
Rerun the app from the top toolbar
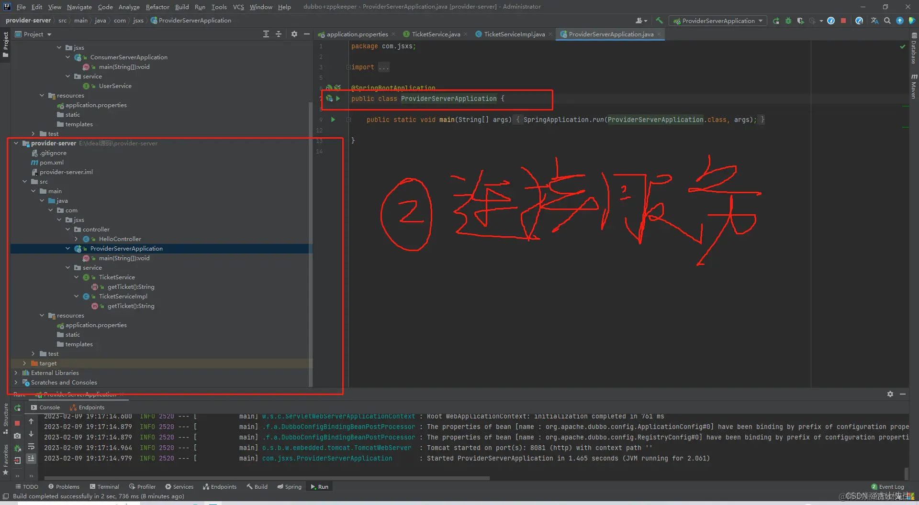tap(776, 21)
